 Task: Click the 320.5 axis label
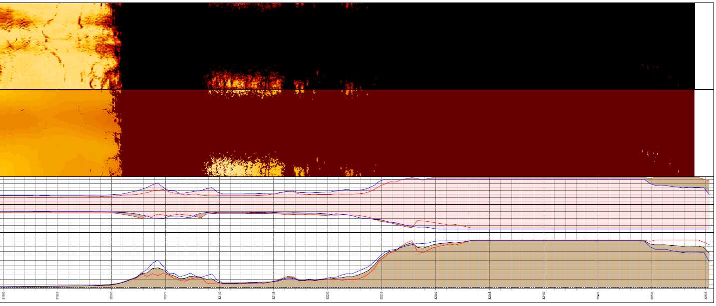(165, 295)
